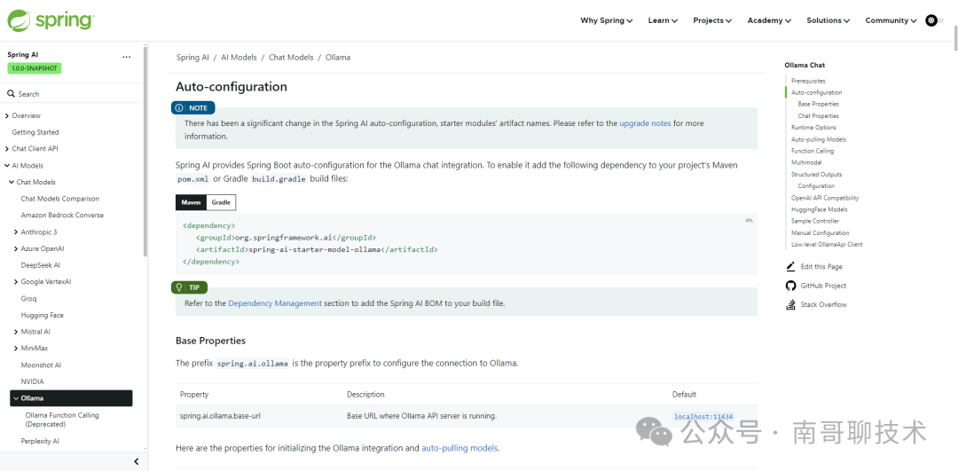Viewport: 958px width, 471px height.
Task: Expand the Azure OpenAI node
Action: point(15,248)
